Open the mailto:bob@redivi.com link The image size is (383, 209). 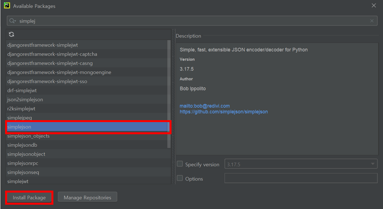(205, 106)
